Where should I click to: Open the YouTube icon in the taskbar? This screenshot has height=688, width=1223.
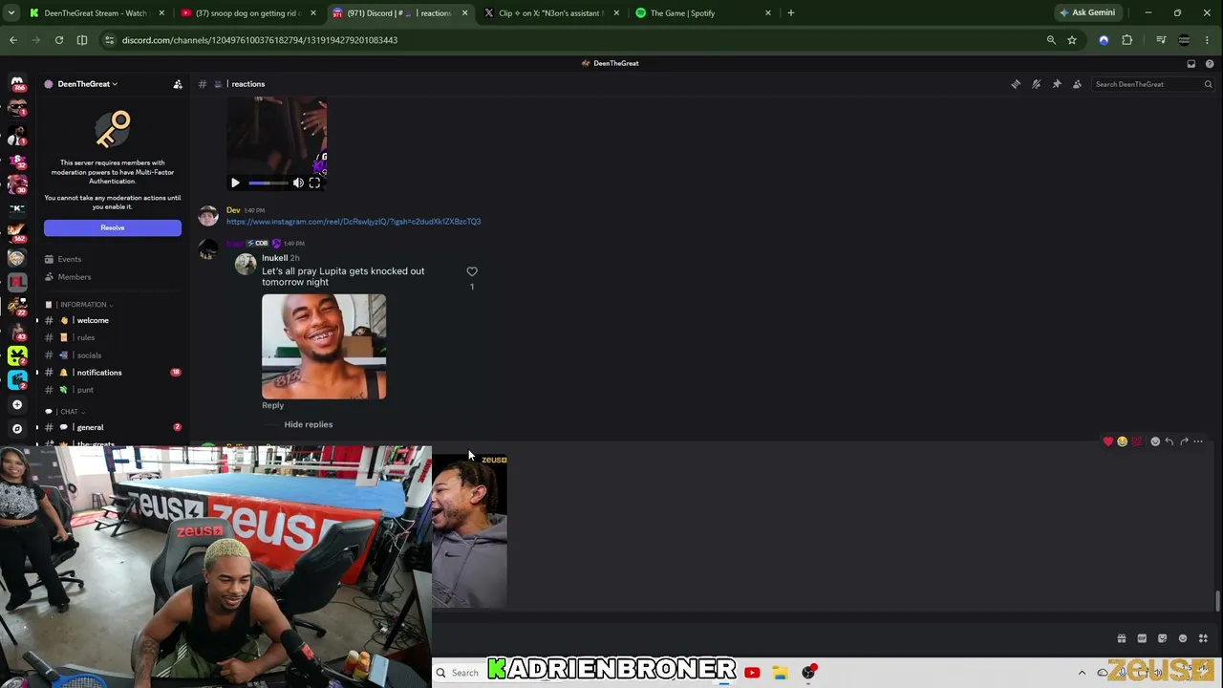pyautogui.click(x=752, y=673)
